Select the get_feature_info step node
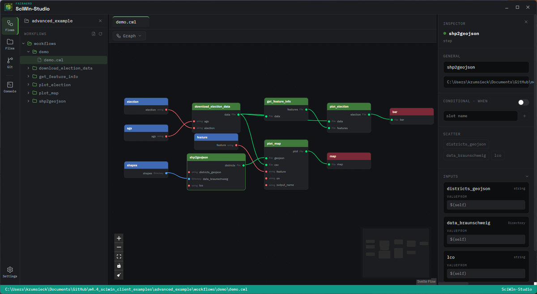 click(x=286, y=109)
